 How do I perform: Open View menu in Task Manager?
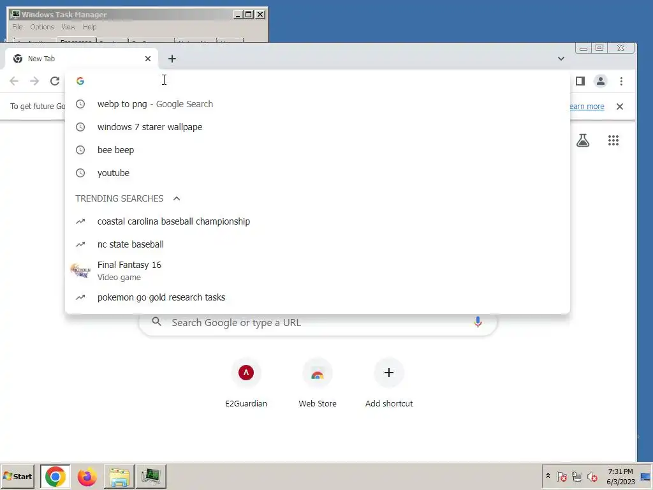68,27
